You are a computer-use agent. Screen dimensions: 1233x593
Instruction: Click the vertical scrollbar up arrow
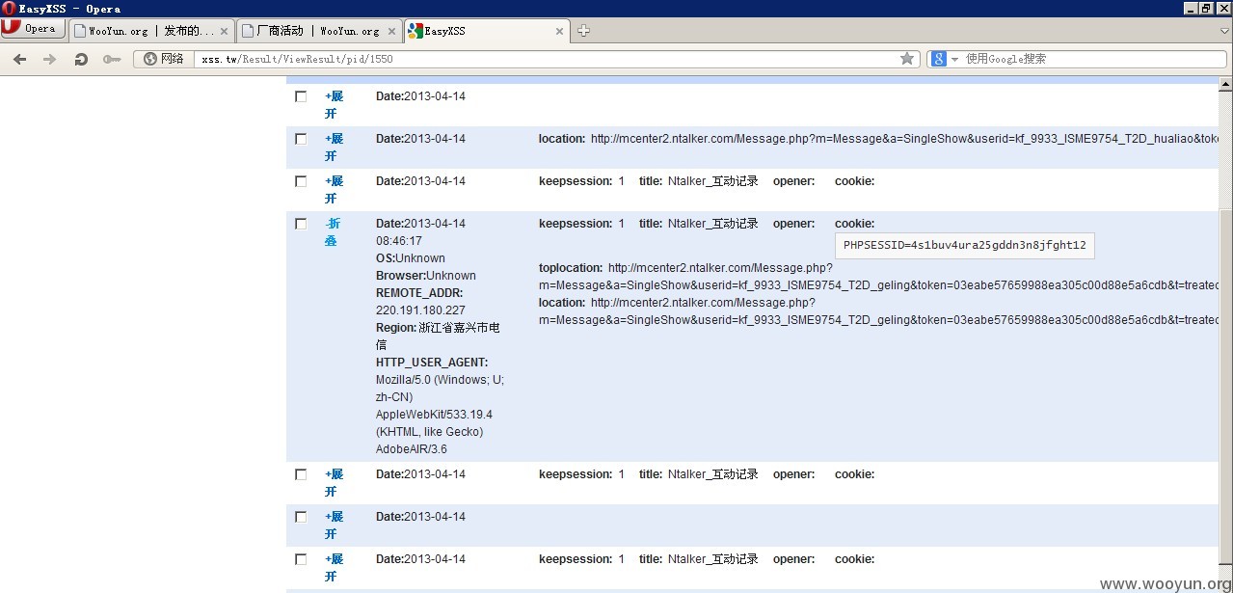point(1225,84)
